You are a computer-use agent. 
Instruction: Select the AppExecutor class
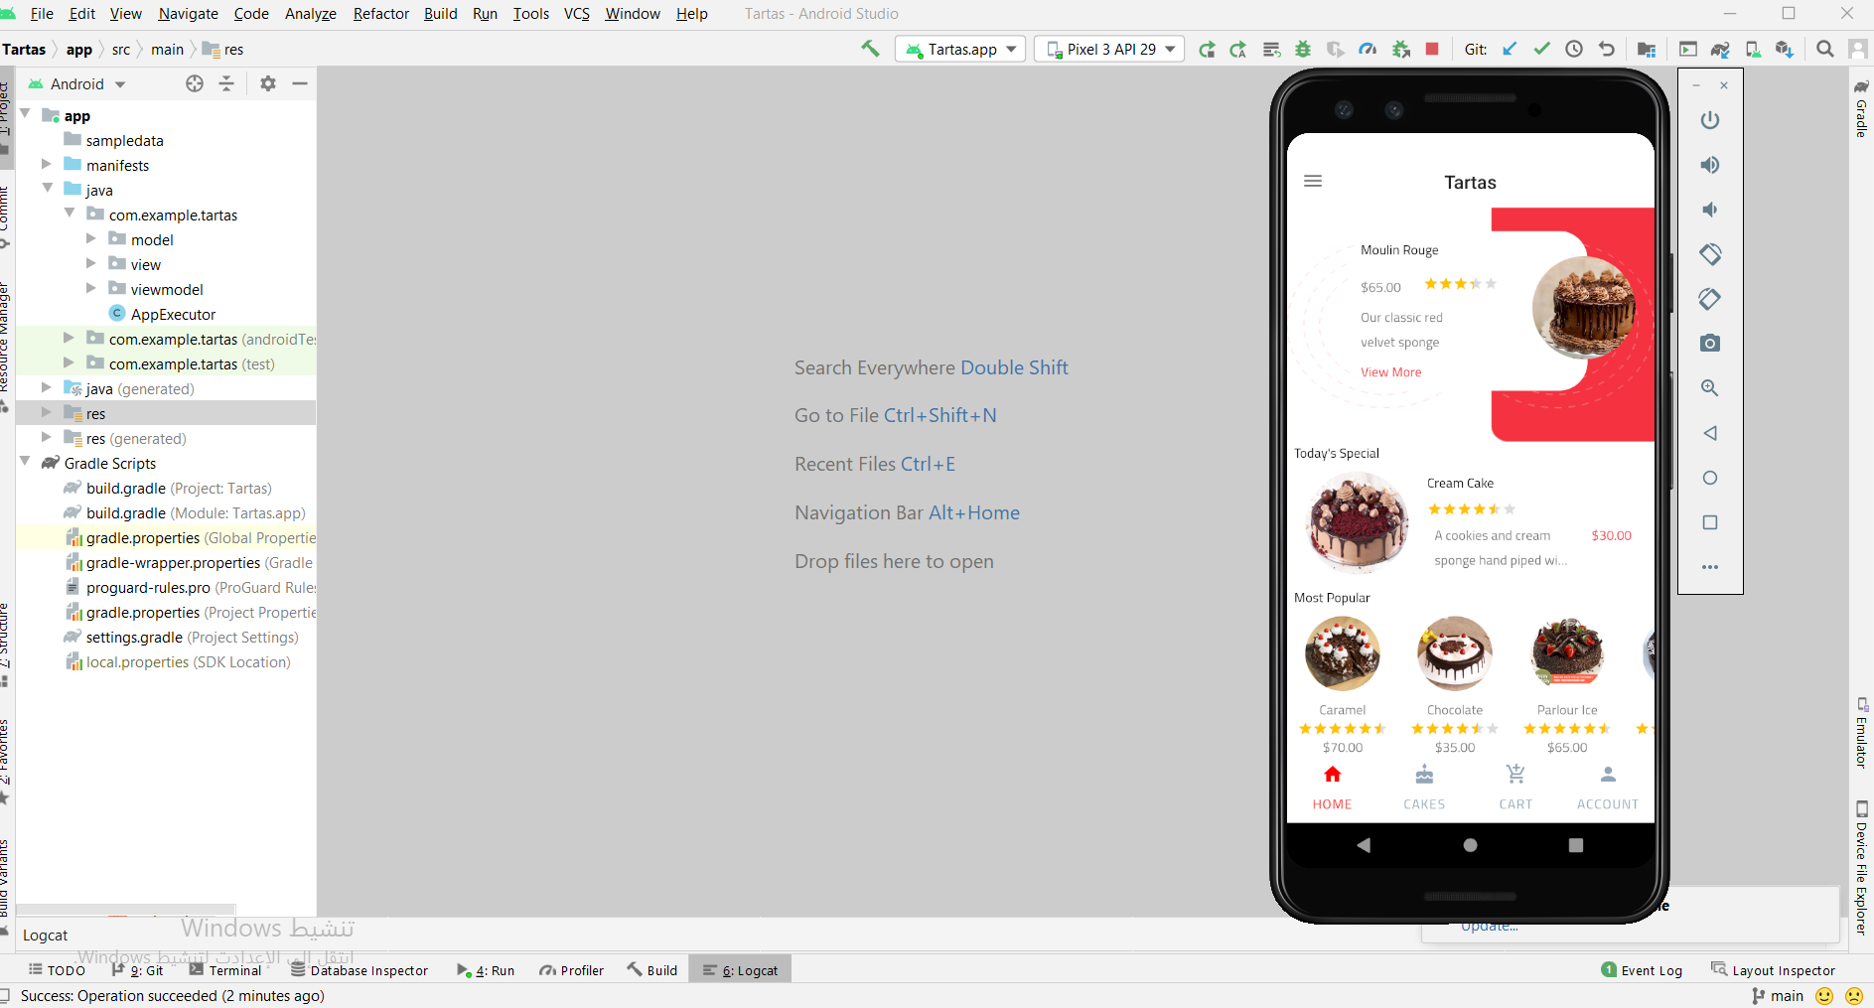(163, 314)
